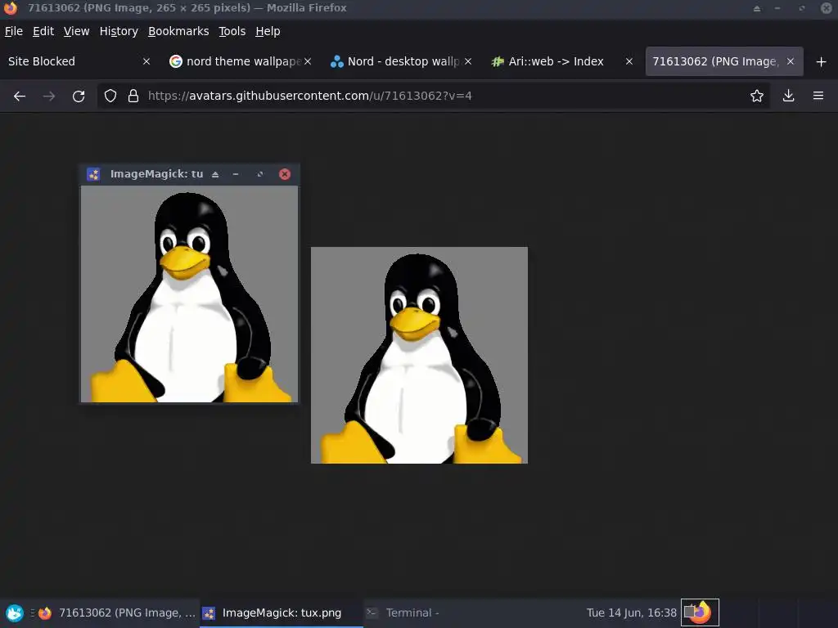Close the nord theme wallpaper tab
Image resolution: width=838 pixels, height=628 pixels.
tap(308, 61)
